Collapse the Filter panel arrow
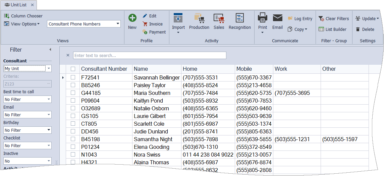The width and height of the screenshot is (384, 176). pyautogui.click(x=50, y=50)
